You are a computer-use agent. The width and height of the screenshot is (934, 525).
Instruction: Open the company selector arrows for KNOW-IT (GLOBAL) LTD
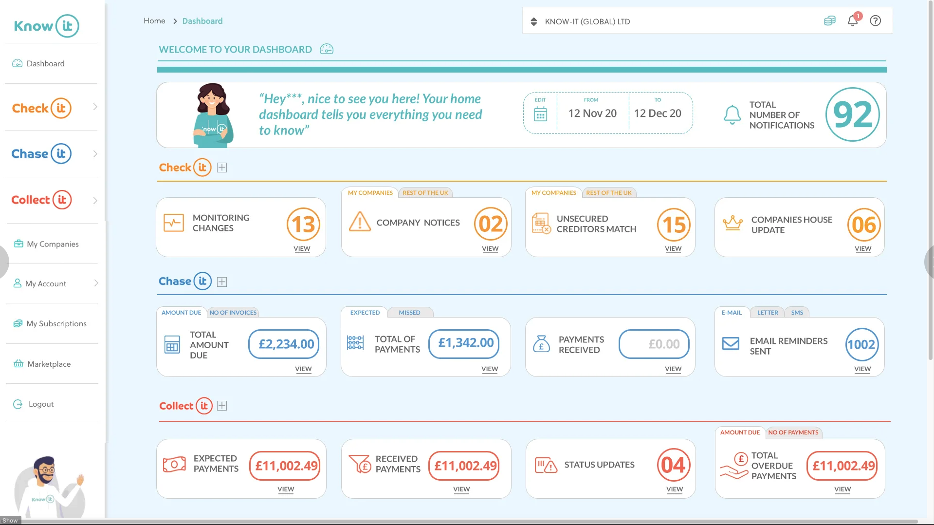pyautogui.click(x=534, y=21)
